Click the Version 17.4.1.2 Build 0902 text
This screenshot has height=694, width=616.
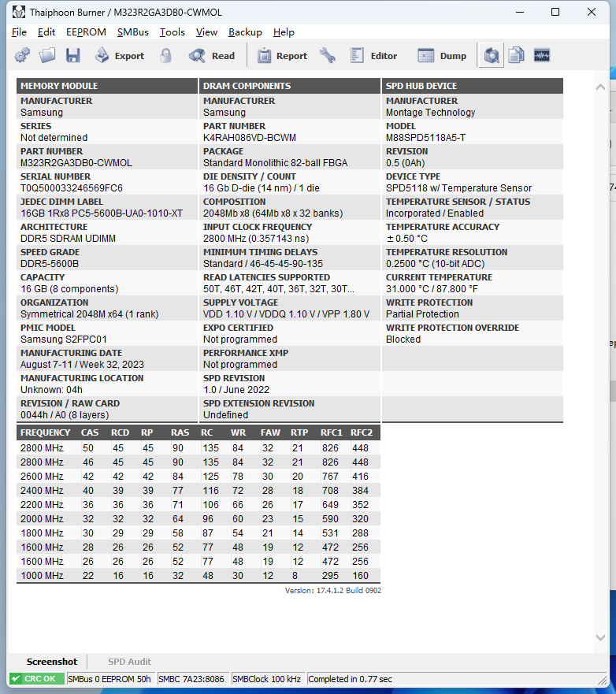click(332, 591)
